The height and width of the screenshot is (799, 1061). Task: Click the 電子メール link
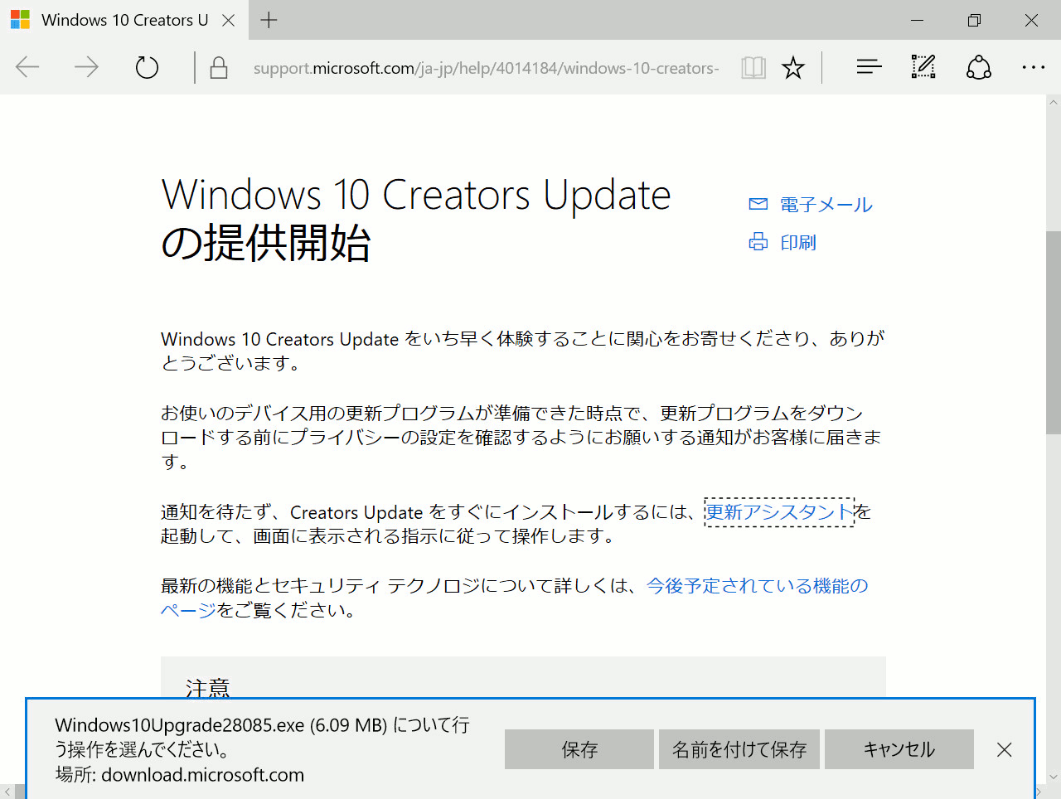(826, 205)
